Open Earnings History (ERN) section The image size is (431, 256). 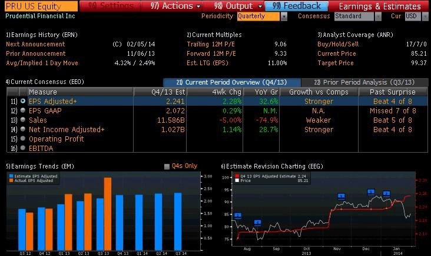(x=42, y=35)
